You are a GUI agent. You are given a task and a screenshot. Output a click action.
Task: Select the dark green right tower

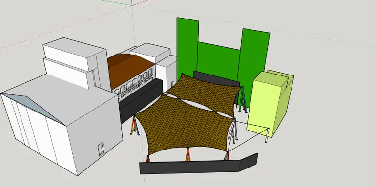pyautogui.click(x=253, y=64)
